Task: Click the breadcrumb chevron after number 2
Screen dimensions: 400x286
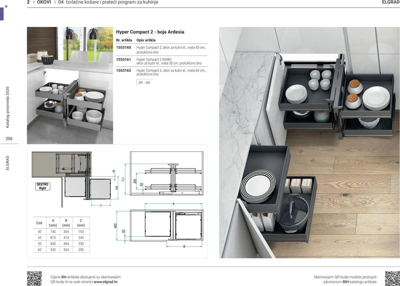Action: point(34,2)
